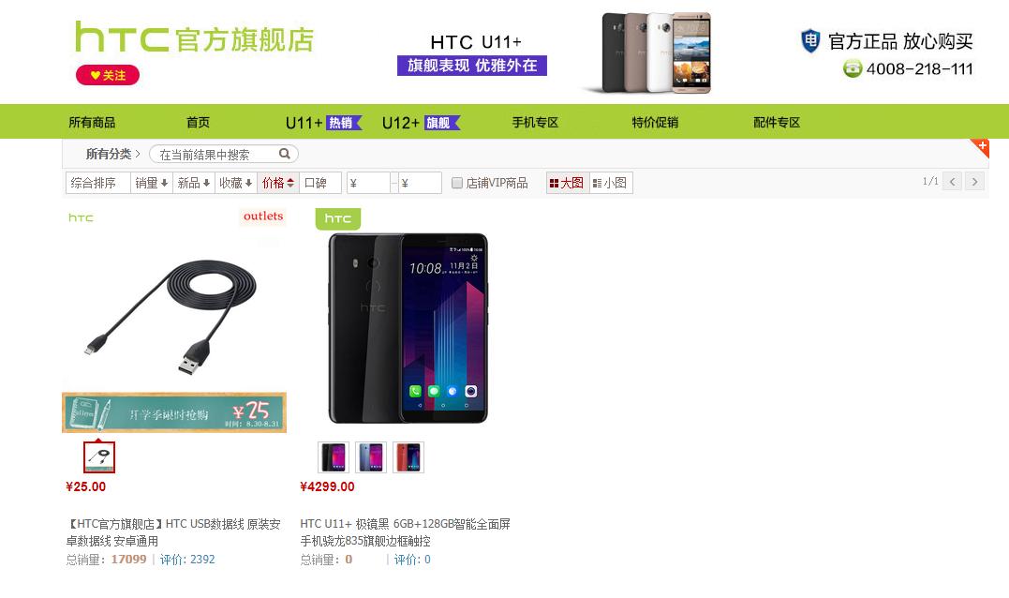
Task: Open USB cable 评价: 2392 reviews link
Action: click(x=187, y=560)
